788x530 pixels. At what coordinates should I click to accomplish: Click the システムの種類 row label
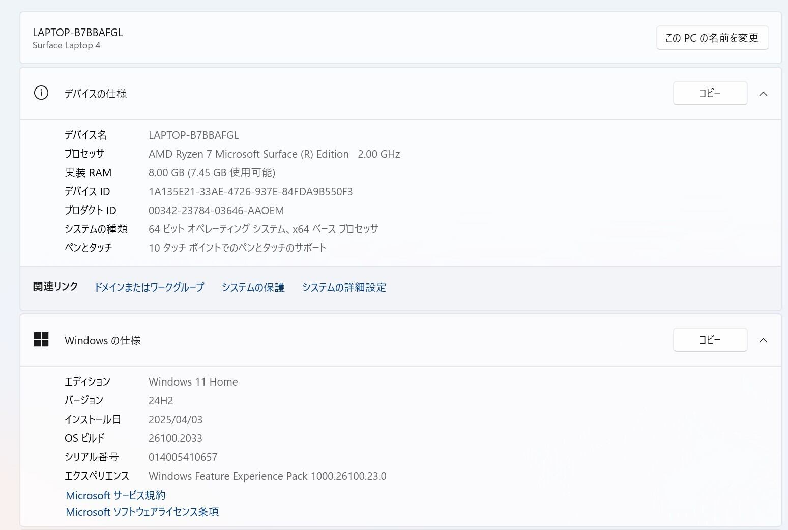(96, 229)
